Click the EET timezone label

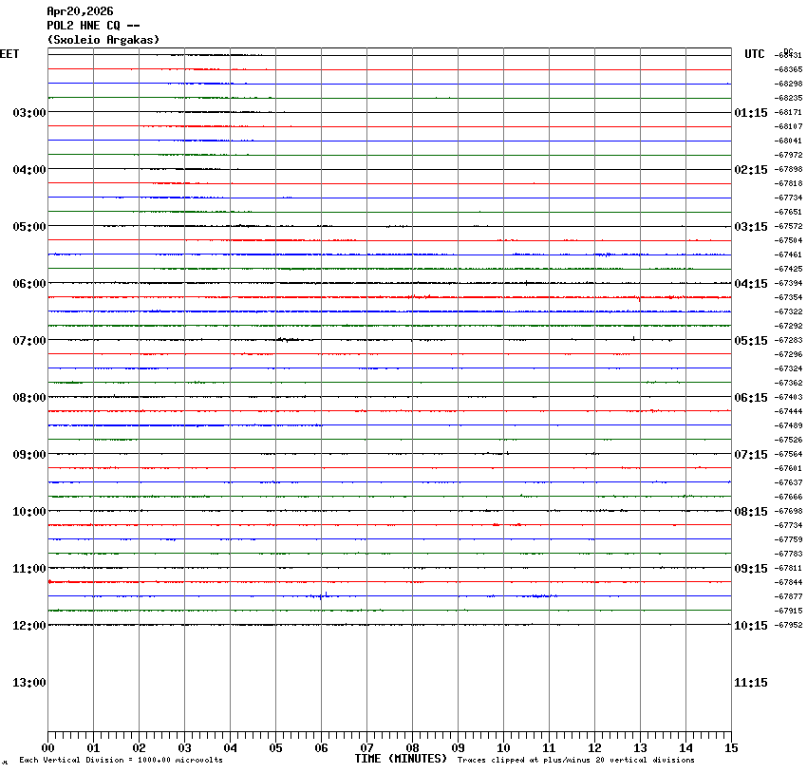[x=9, y=55]
